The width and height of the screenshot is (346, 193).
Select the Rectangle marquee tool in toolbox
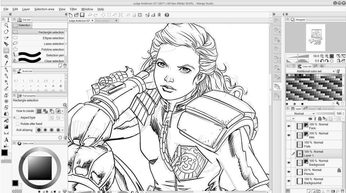[6, 51]
